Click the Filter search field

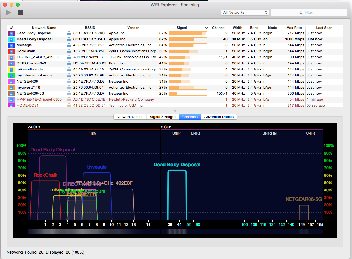point(309,12)
